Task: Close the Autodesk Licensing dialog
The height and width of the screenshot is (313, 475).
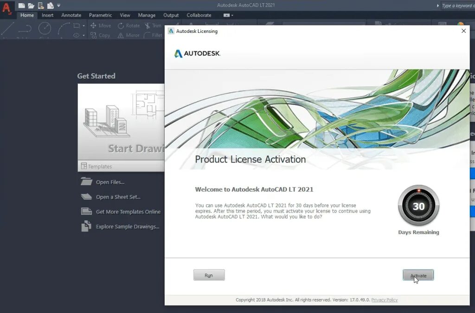Action: tap(463, 31)
